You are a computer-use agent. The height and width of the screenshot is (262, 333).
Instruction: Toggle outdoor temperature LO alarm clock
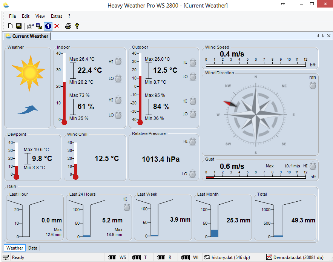193,77
